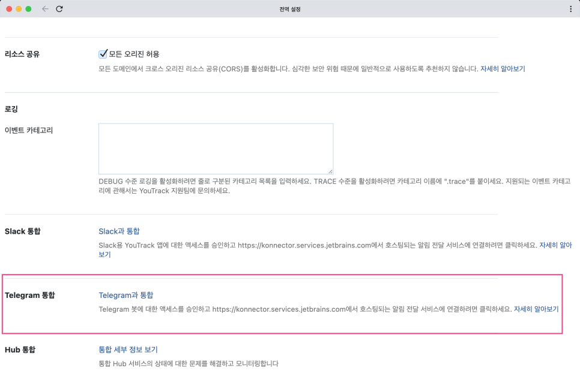Open the Slack과 통합 link

pos(119,231)
